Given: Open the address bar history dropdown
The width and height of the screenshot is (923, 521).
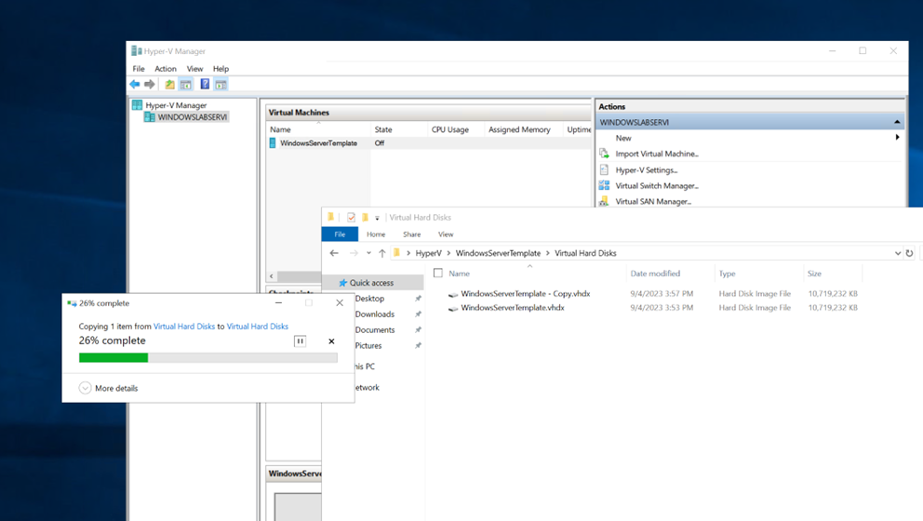Looking at the screenshot, I should pyautogui.click(x=897, y=253).
